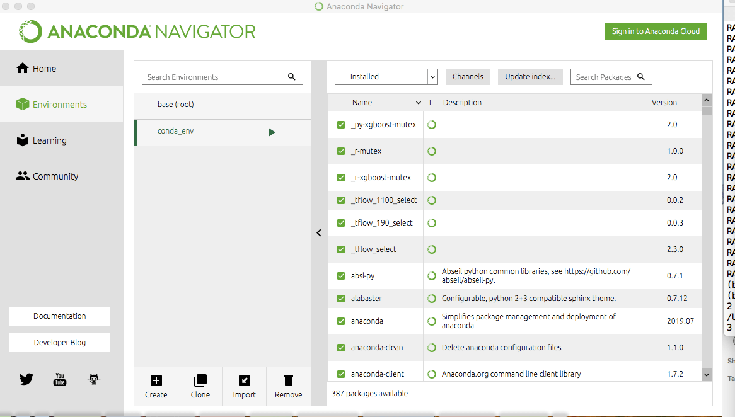Click Sign in to Anaconda Cloud
This screenshot has width=735, height=417.
pos(656,31)
